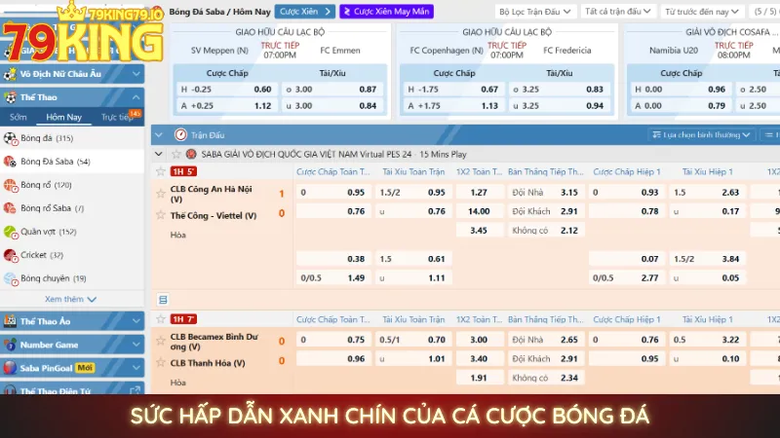This screenshot has width=780, height=438.
Task: Click Tài Xỉu Hiệp 1 odds 3.84
Action: click(708, 259)
